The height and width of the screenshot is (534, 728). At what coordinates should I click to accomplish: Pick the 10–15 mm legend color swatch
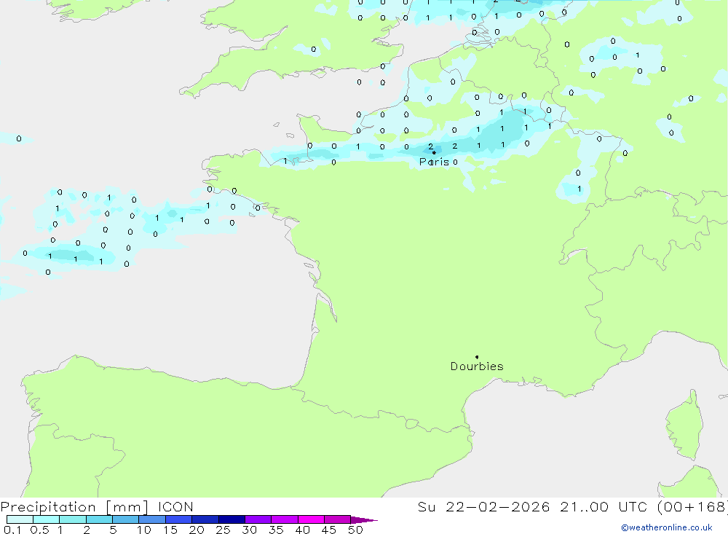point(152,519)
